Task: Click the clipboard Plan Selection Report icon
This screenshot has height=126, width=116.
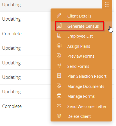Action: (59, 75)
